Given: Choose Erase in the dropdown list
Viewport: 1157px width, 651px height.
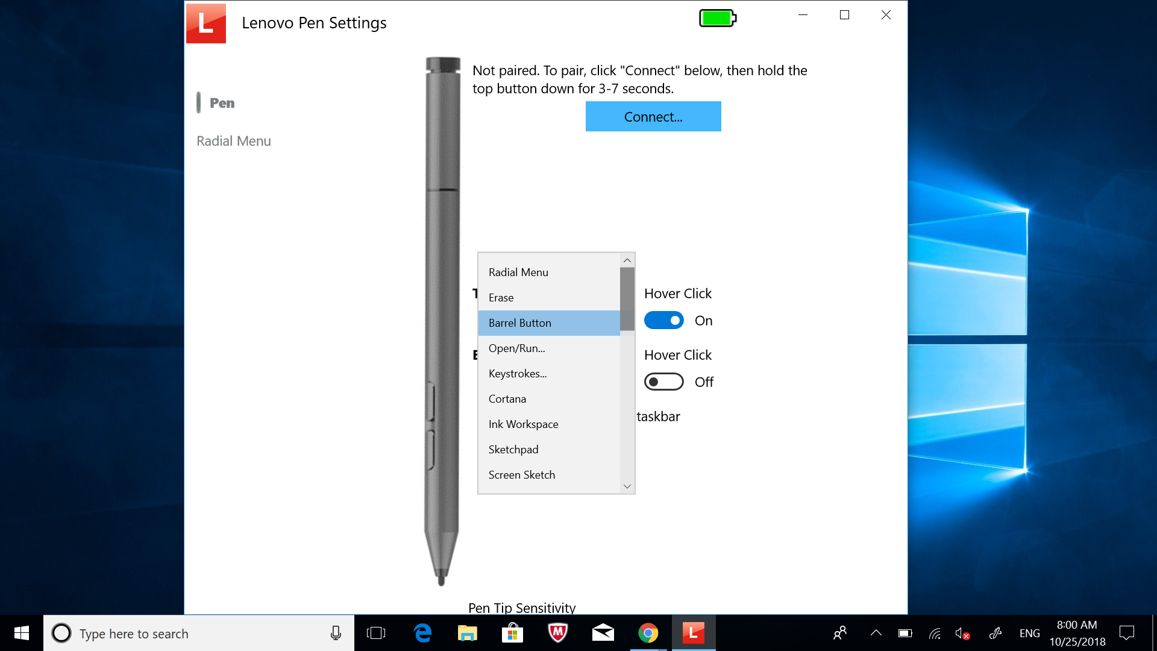Looking at the screenshot, I should tap(549, 298).
